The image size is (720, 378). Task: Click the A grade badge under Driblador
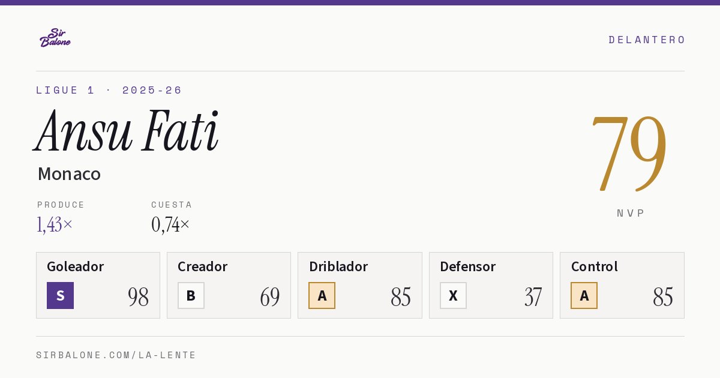coord(322,295)
